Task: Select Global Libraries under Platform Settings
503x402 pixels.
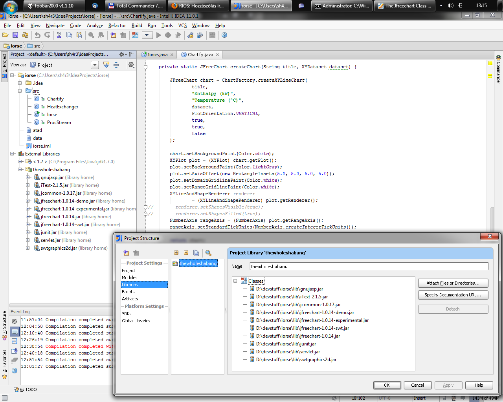Action: click(136, 321)
